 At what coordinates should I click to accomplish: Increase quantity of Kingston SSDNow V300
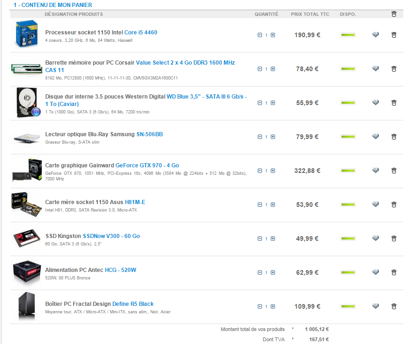pyautogui.click(x=273, y=238)
